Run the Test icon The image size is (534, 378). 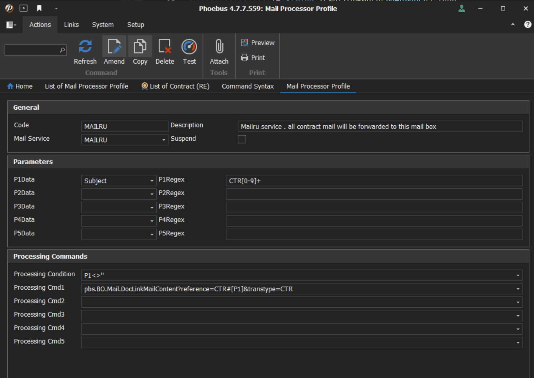pyautogui.click(x=189, y=46)
